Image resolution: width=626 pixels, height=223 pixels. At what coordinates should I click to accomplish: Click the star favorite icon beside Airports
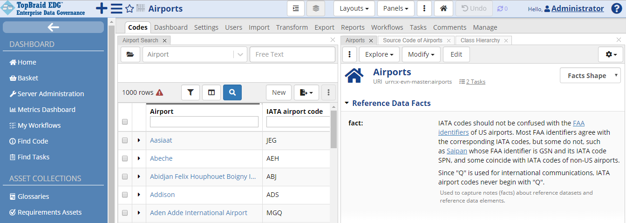[129, 8]
